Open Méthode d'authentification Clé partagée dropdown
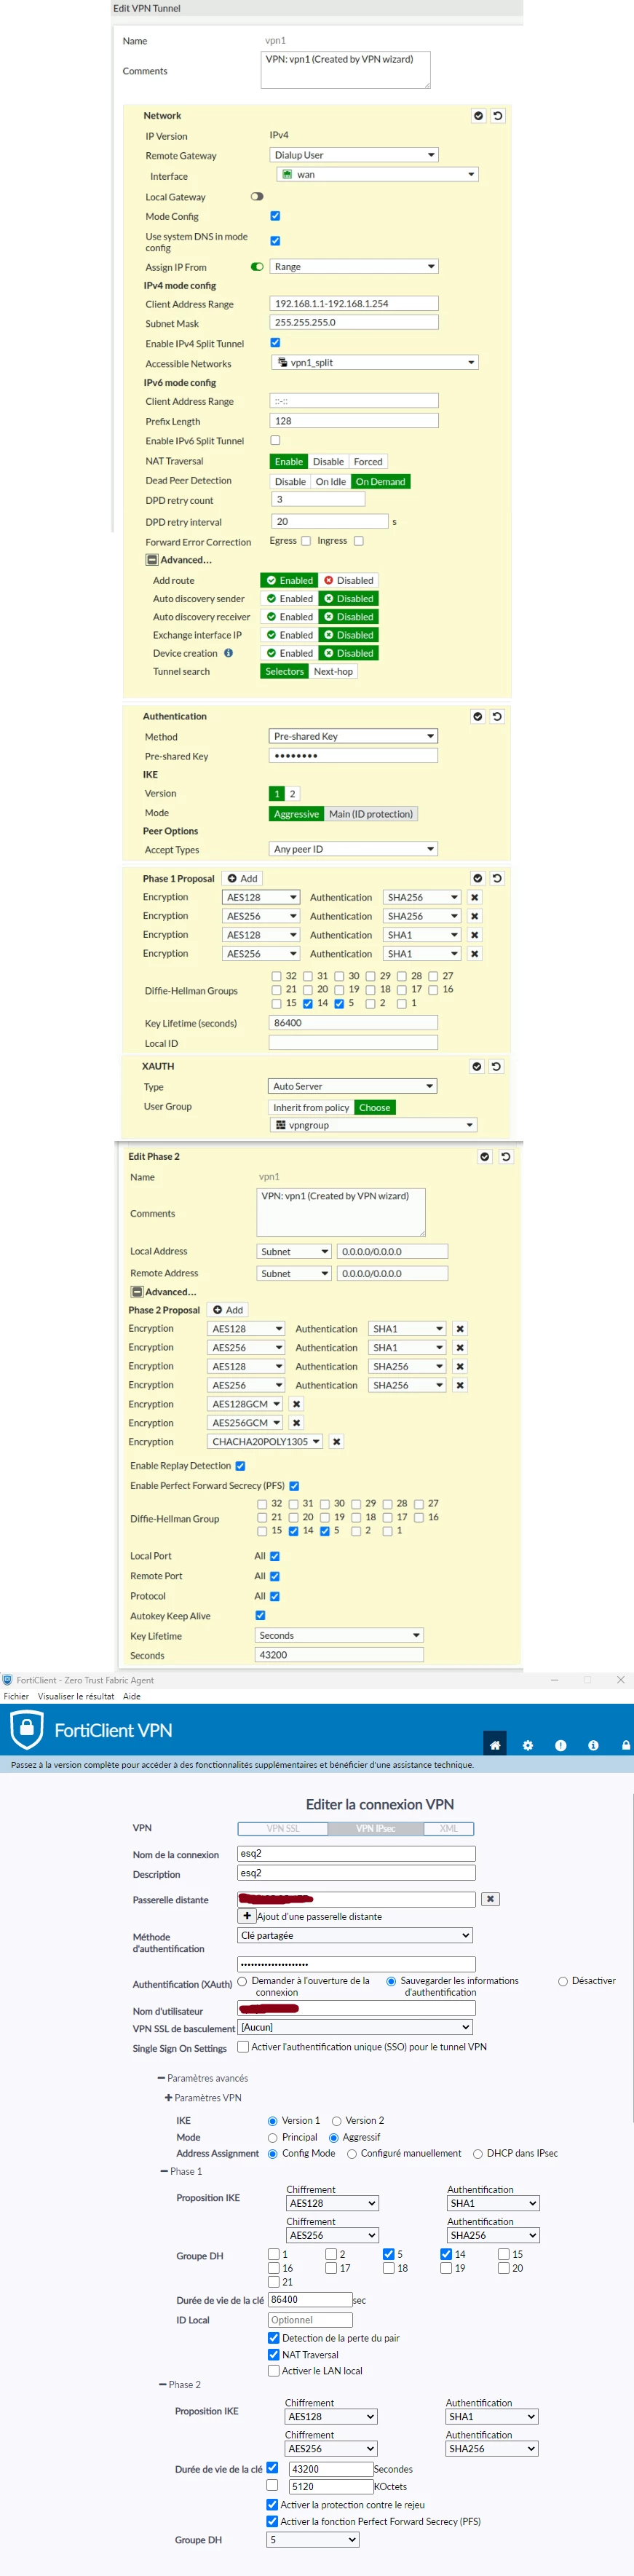634x2576 pixels. tap(355, 1936)
